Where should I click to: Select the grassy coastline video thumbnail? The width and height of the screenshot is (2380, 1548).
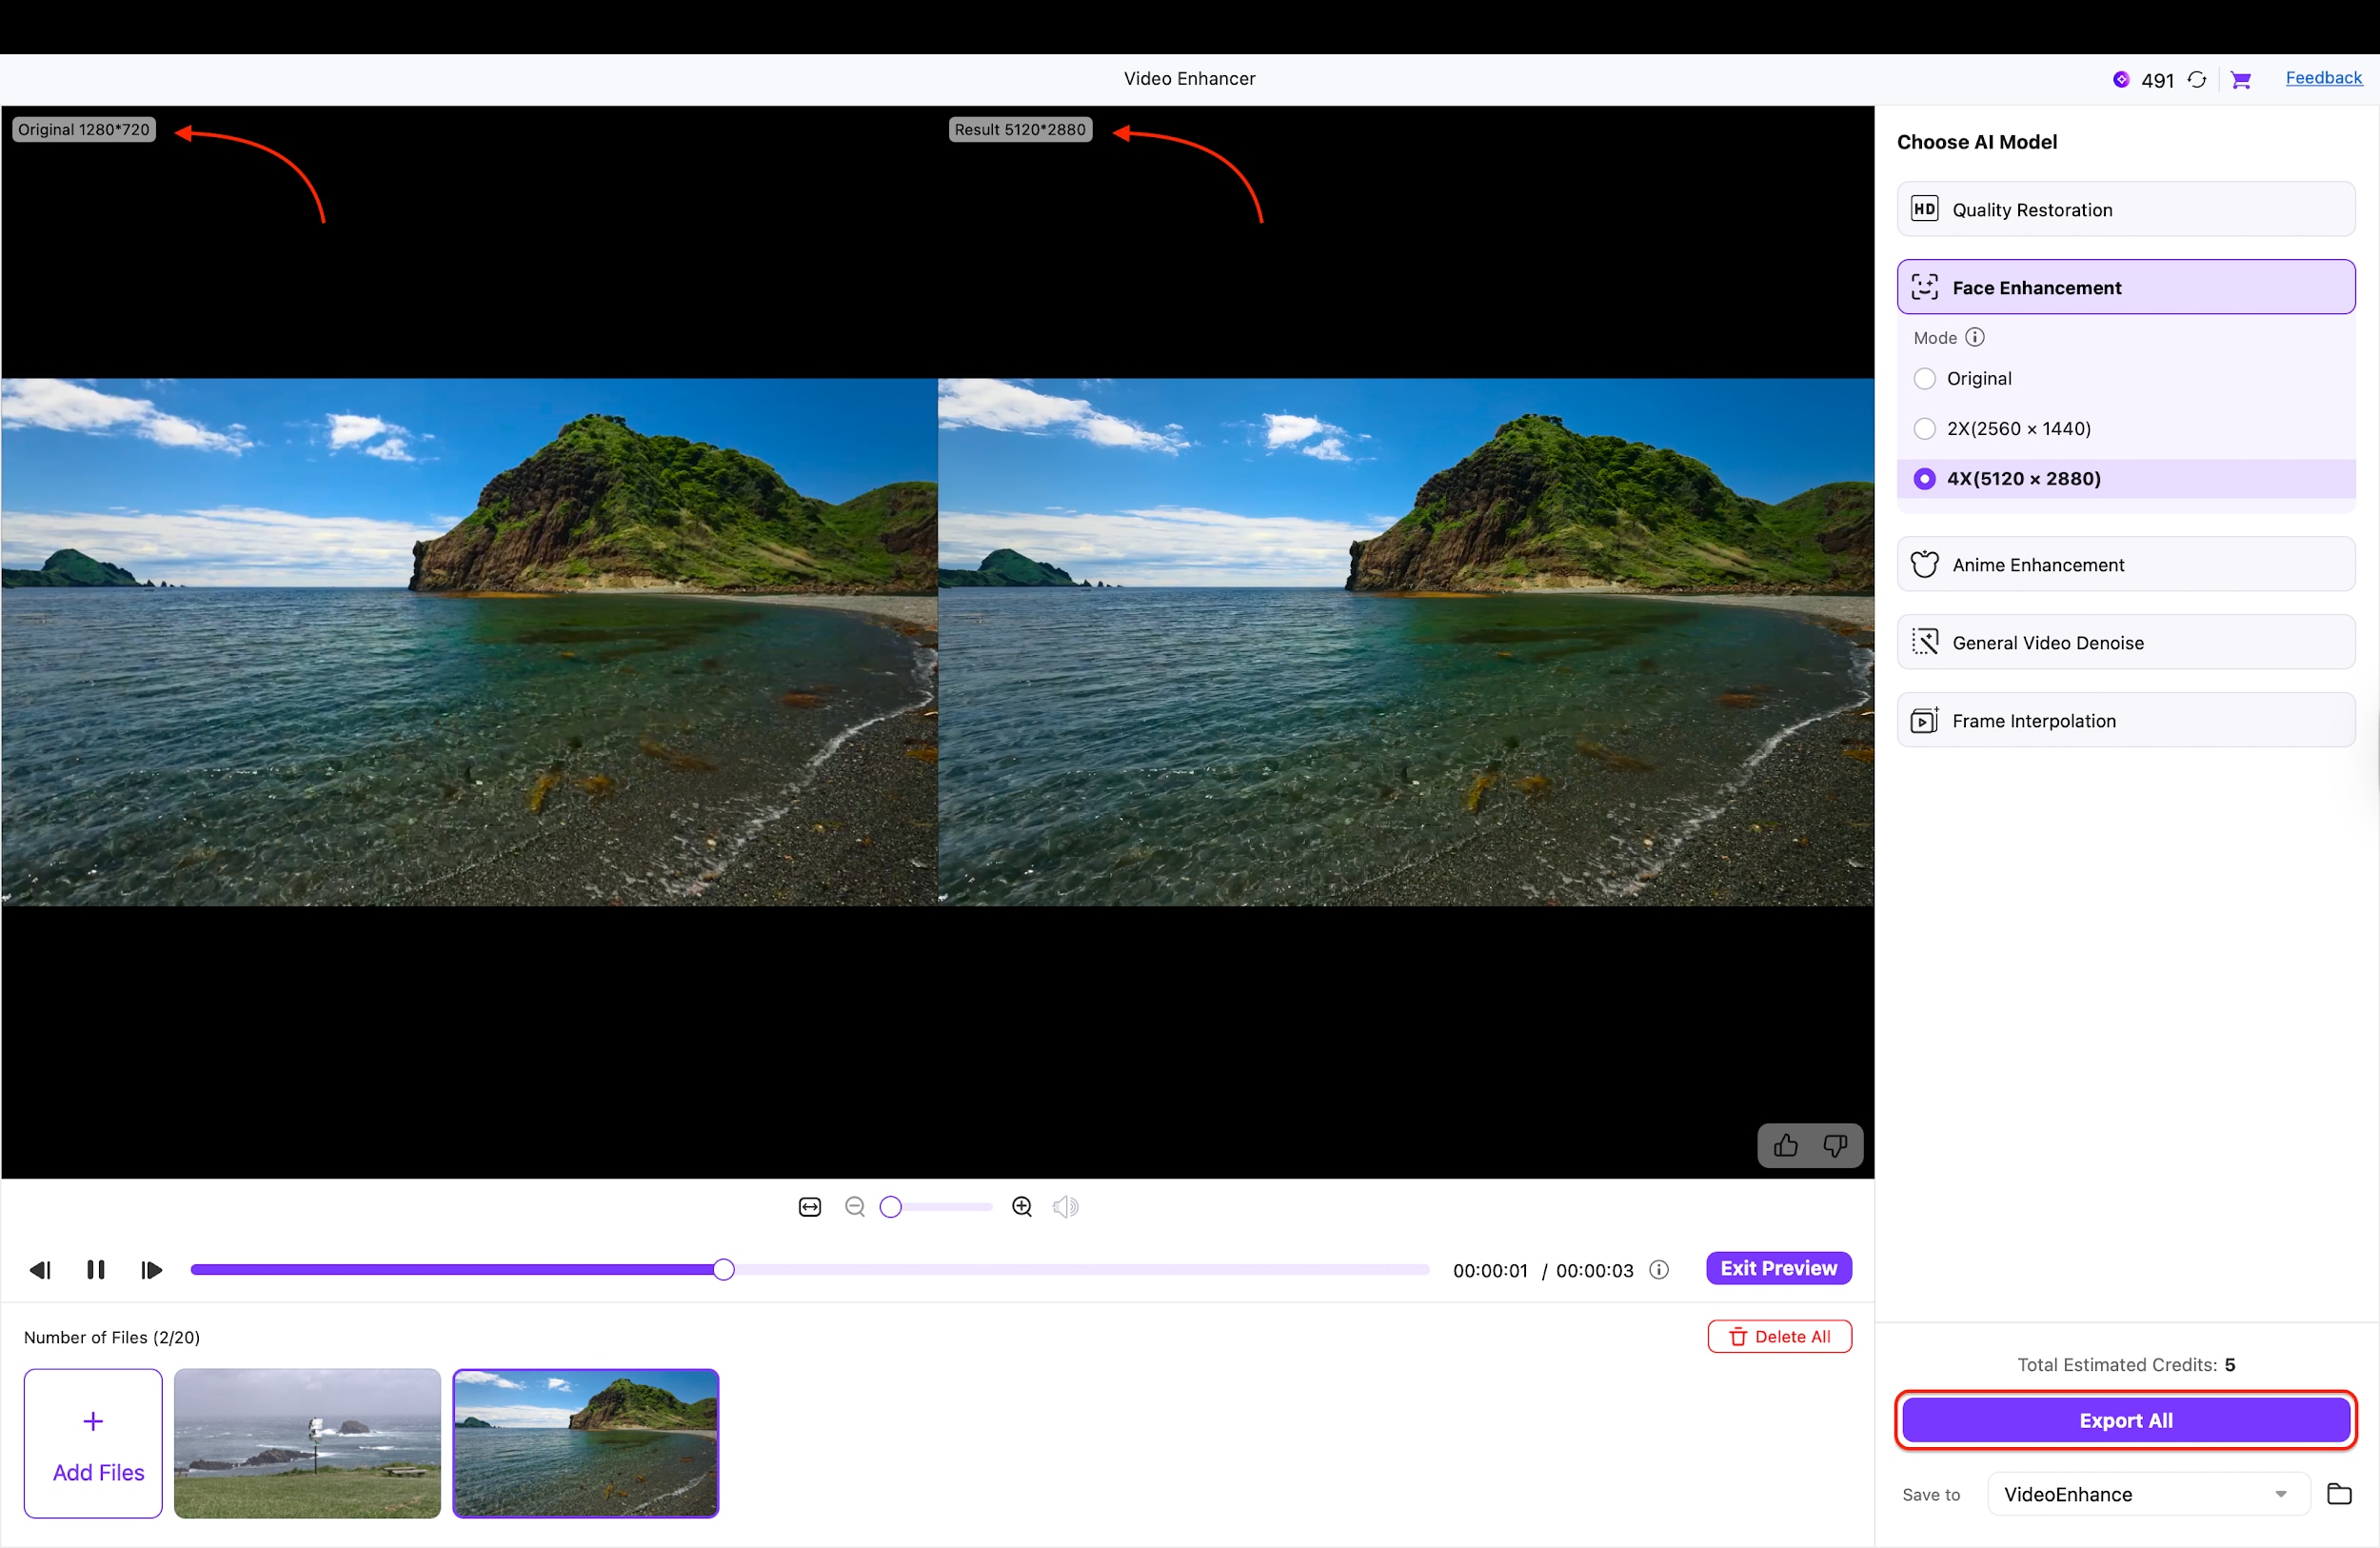307,1443
